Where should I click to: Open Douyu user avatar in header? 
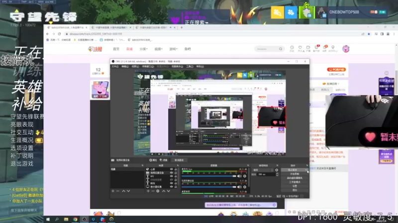(x=346, y=49)
